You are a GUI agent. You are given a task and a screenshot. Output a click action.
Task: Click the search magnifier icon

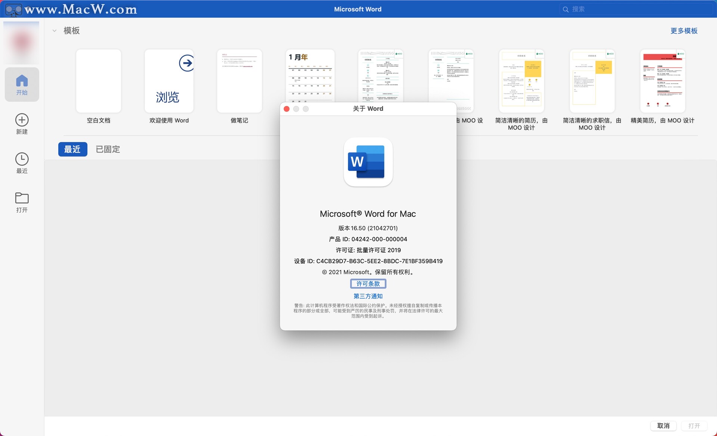pyautogui.click(x=566, y=9)
